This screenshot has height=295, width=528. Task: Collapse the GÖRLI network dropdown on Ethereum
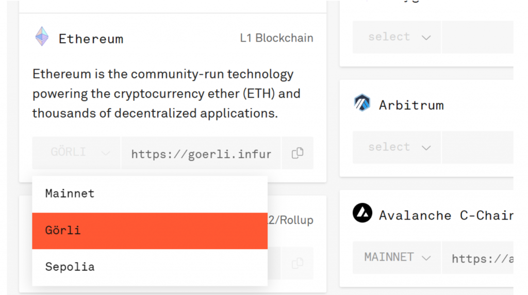tap(76, 153)
